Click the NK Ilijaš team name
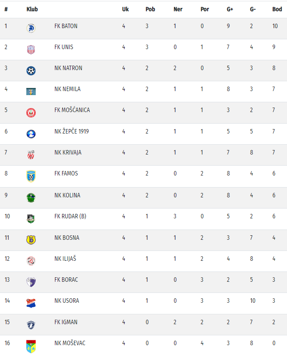Viewport: 287px width, 355px height. pos(65,259)
